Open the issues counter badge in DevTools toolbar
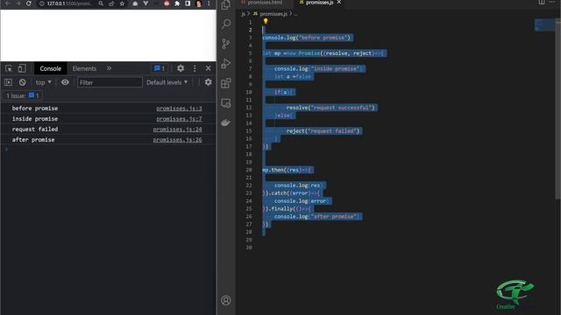The height and width of the screenshot is (315, 561). (x=160, y=68)
